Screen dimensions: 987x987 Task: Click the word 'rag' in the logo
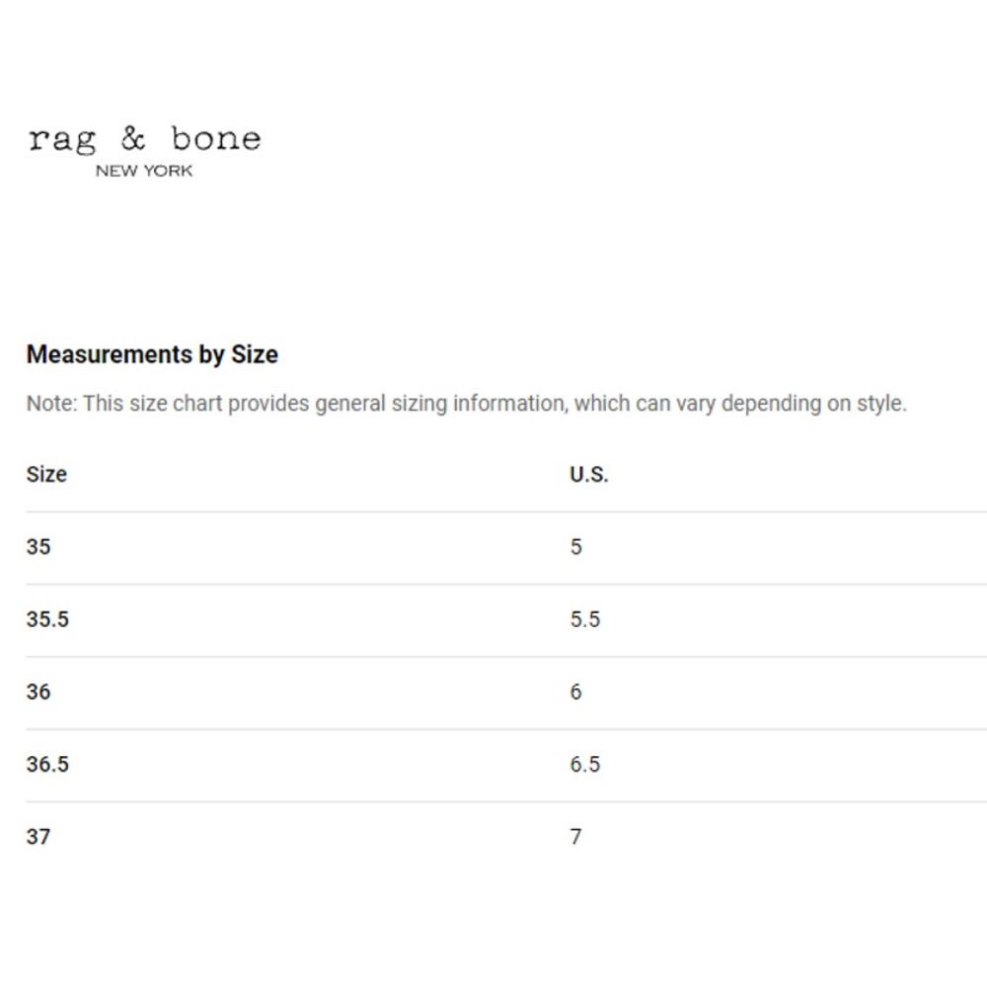pos(62,141)
